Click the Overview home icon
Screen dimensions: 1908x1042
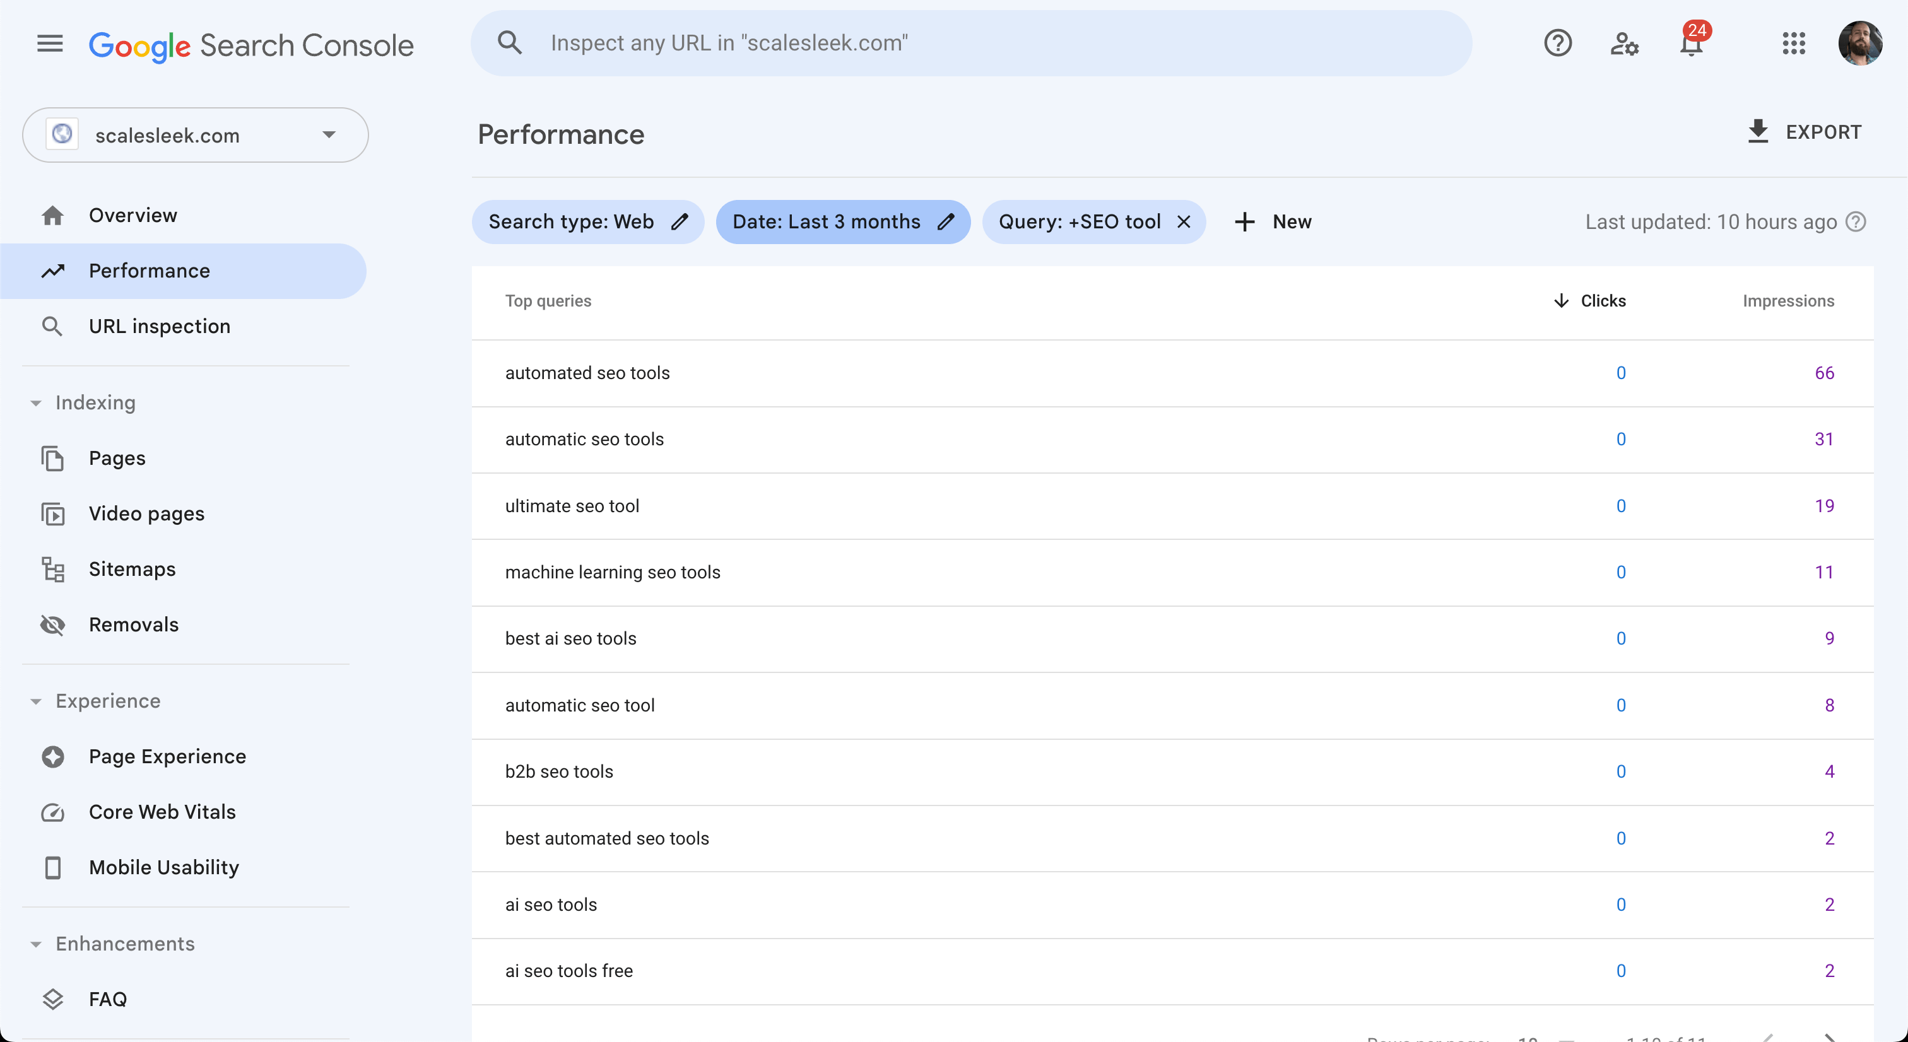(x=52, y=216)
